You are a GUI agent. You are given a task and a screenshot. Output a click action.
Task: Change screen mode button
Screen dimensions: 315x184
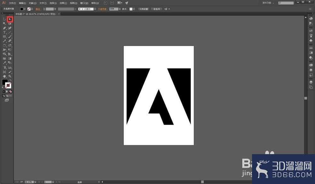[x=7, y=100]
